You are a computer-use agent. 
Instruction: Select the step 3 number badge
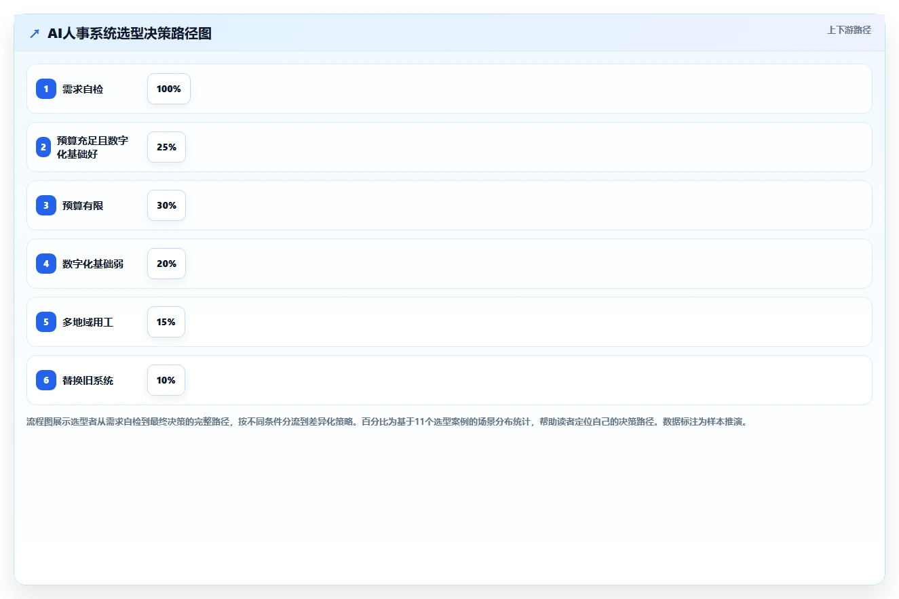(46, 205)
